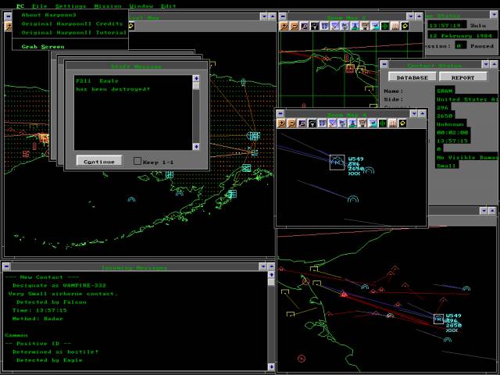The height and width of the screenshot is (375, 500).
Task: Click speed/altitude icon in Zoom Map 2 toolbar
Action: [325, 26]
